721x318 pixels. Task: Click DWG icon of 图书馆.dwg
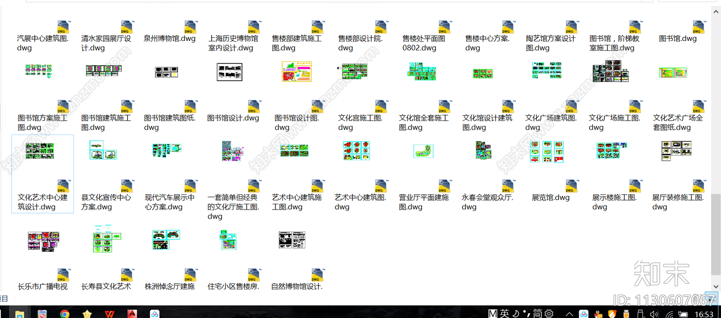(698, 27)
